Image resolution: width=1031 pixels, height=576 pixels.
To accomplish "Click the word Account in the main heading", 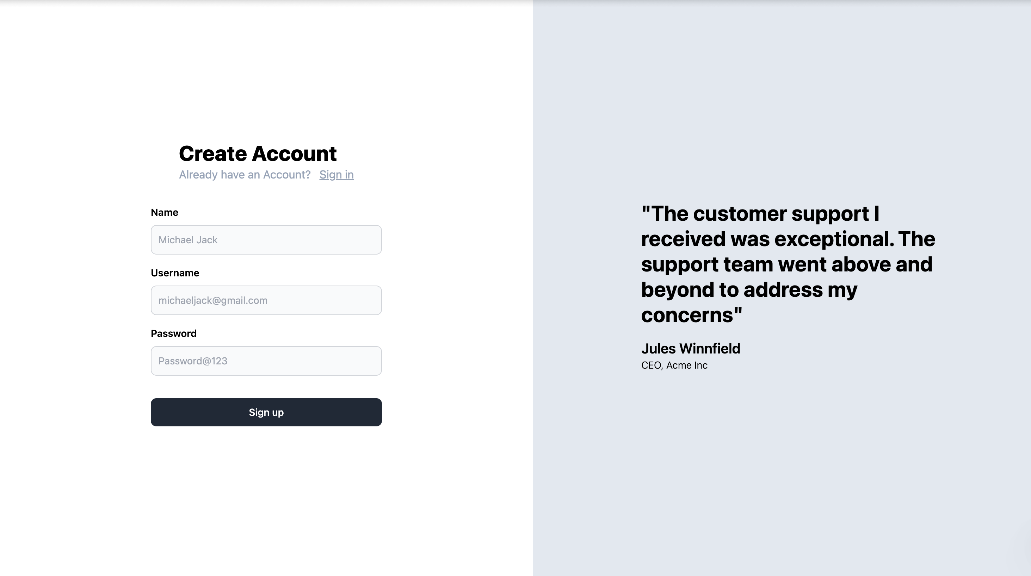I will click(x=294, y=154).
